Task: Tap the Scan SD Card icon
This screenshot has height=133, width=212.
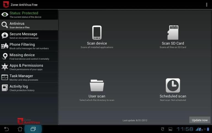Action: pyautogui.click(x=173, y=33)
